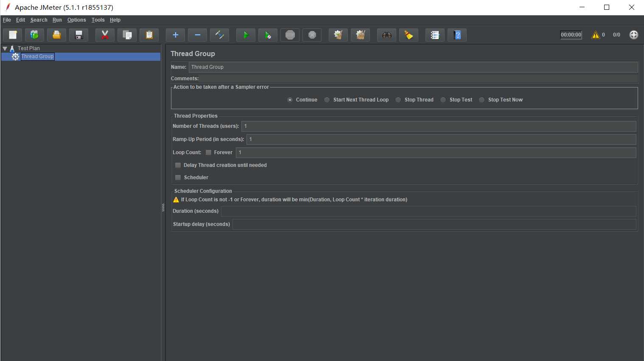
Task: Collapse all tree nodes with minus icon
Action: [x=198, y=35]
